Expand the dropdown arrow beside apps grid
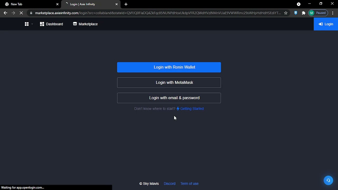 tap(32, 24)
